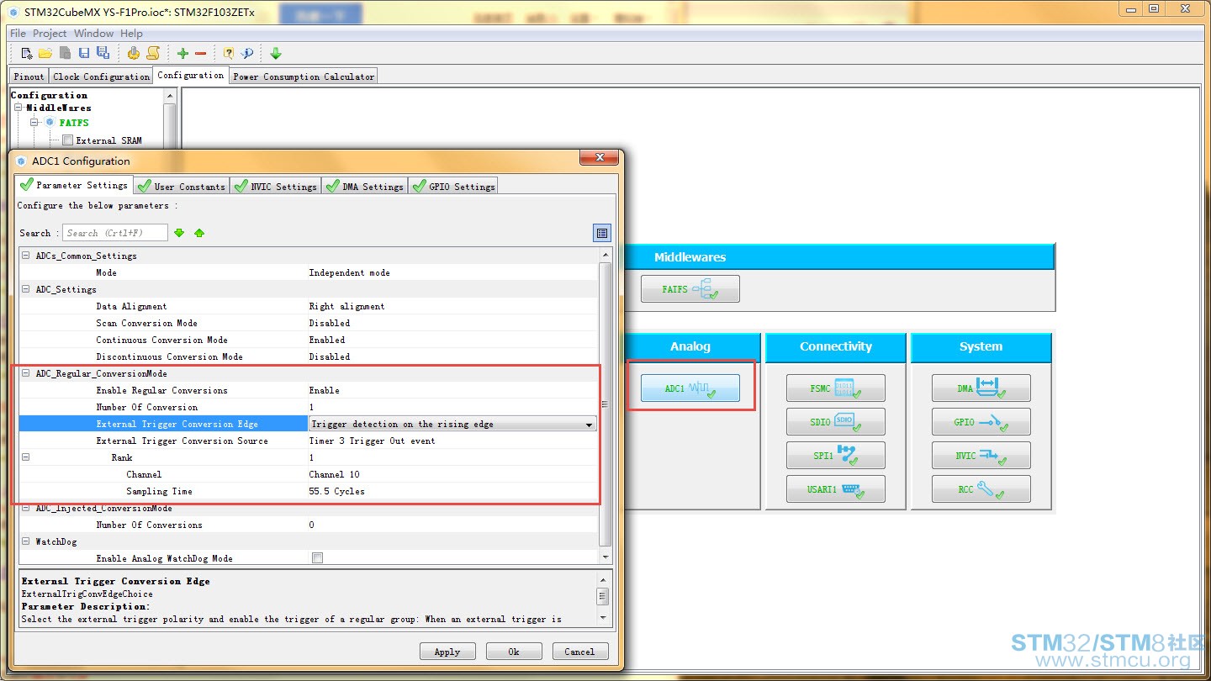
Task: Collapse the ADC_Settings group
Action: coord(25,289)
